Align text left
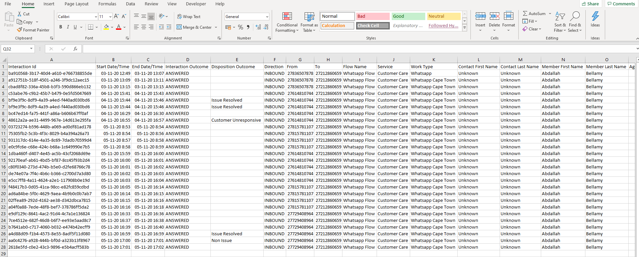The image size is (639, 257). click(x=136, y=27)
